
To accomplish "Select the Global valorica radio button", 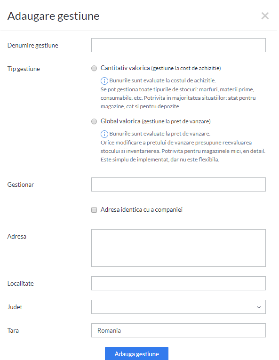I will tap(94, 121).
